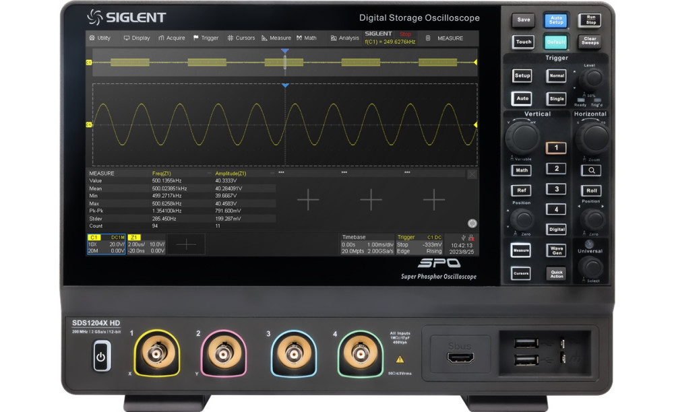Click the MEASURE side-menu label at top right
The width and height of the screenshot is (674, 412).
click(450, 38)
